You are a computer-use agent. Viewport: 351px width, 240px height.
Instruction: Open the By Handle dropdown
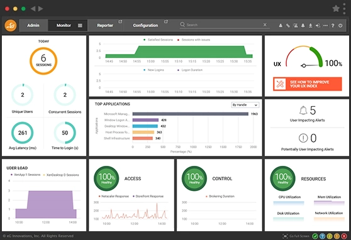tap(245, 105)
